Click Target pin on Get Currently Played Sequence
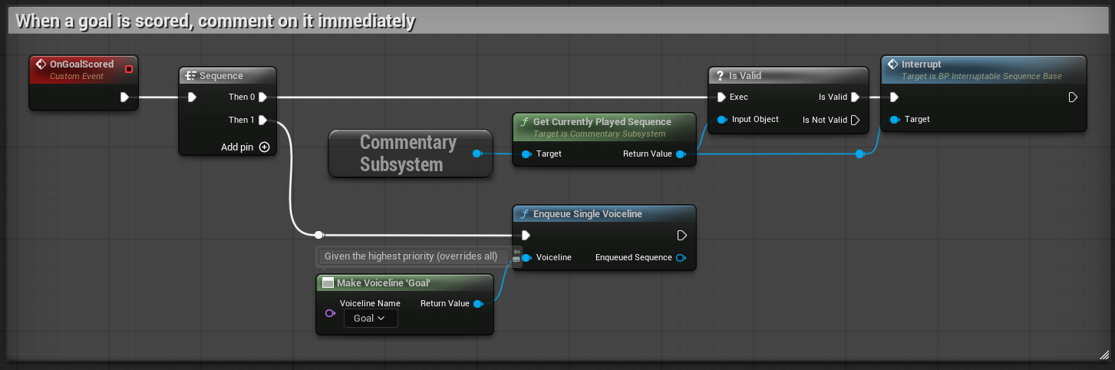 (x=526, y=154)
